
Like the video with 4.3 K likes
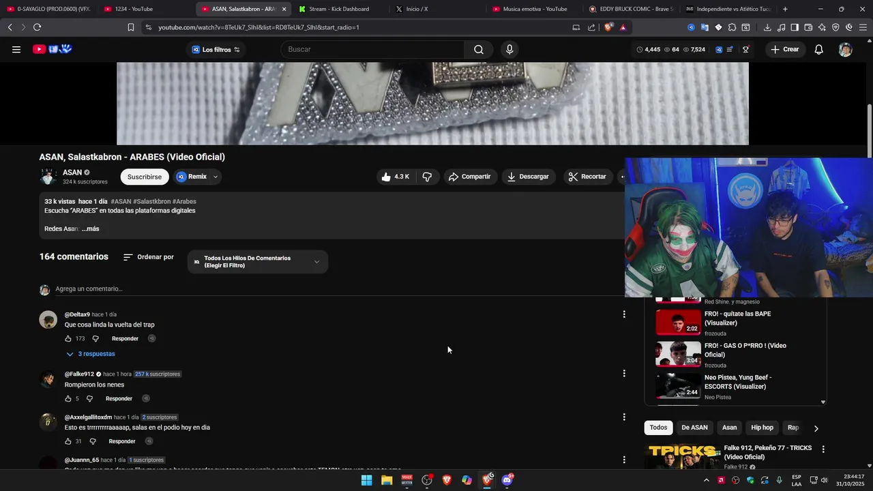(396, 177)
